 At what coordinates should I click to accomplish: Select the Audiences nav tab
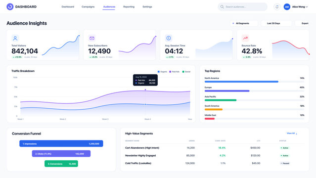click(109, 7)
